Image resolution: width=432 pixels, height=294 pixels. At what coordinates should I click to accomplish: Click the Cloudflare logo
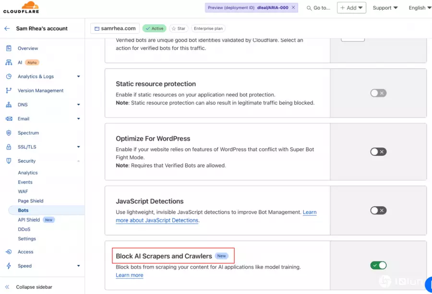21,7
